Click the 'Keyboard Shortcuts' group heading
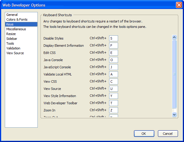The width and height of the screenshot is (184, 142). (x=57, y=15)
